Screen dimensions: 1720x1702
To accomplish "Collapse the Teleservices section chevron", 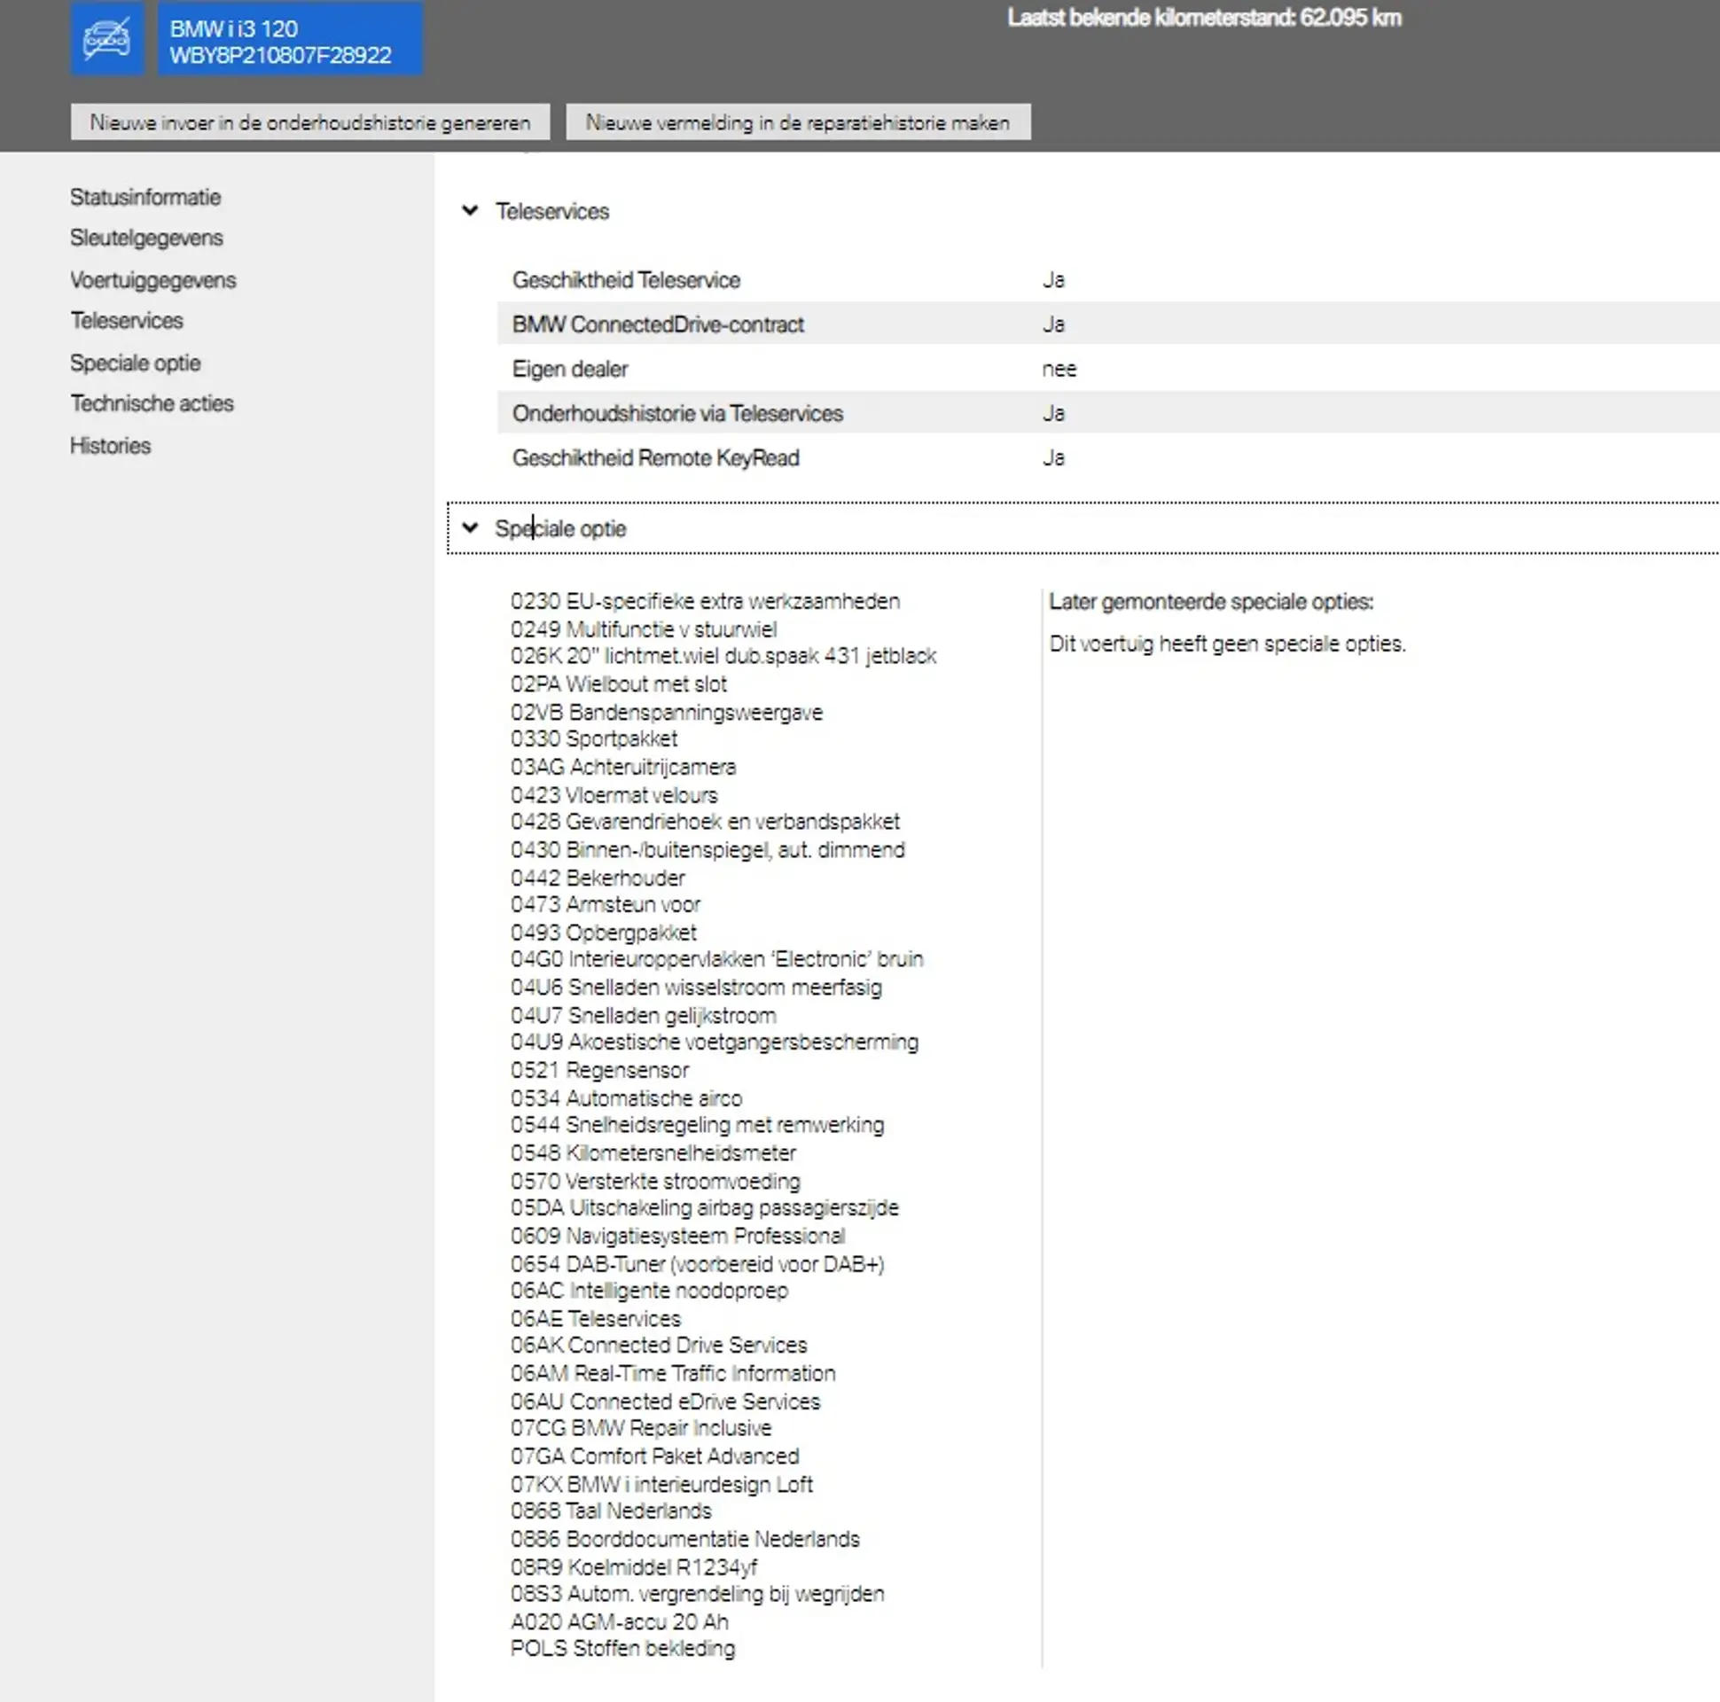I will (470, 211).
